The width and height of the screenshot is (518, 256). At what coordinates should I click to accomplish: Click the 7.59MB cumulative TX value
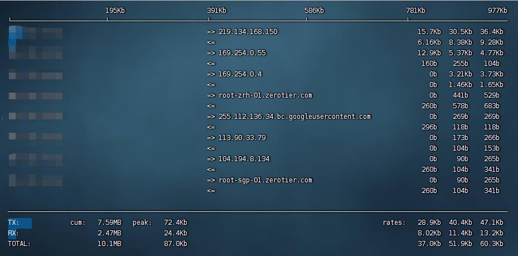click(x=110, y=223)
